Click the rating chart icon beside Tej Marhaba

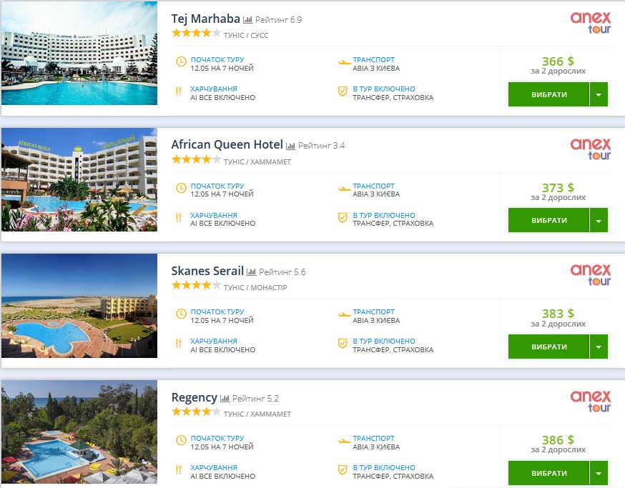point(248,20)
